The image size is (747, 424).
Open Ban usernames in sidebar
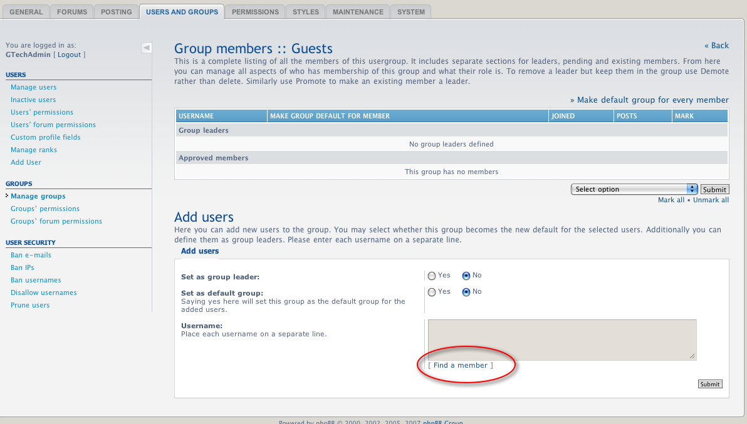pos(36,281)
